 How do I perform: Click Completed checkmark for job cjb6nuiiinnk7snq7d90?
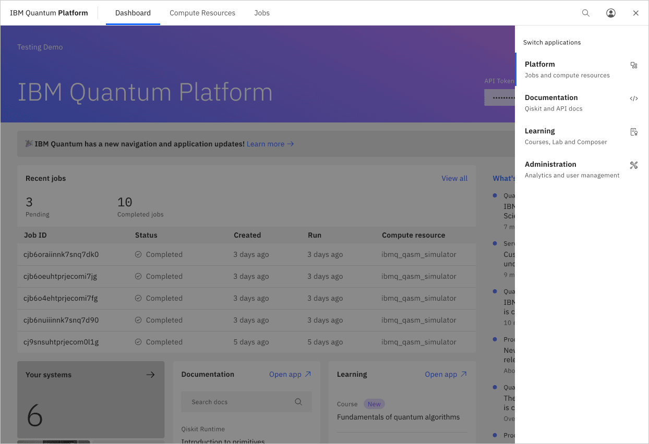click(138, 320)
